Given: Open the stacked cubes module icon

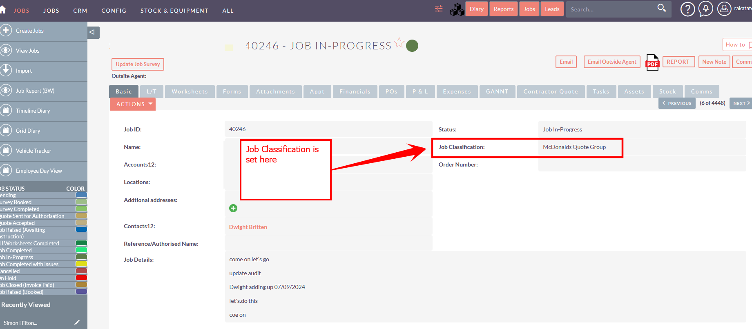Looking at the screenshot, I should (457, 9).
